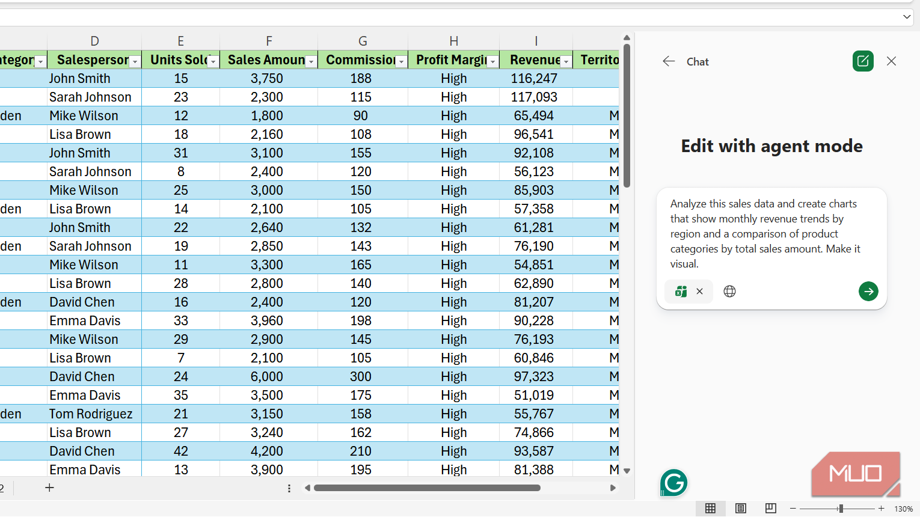Remove the attached Excel file chip
The height and width of the screenshot is (517, 920).
(699, 292)
